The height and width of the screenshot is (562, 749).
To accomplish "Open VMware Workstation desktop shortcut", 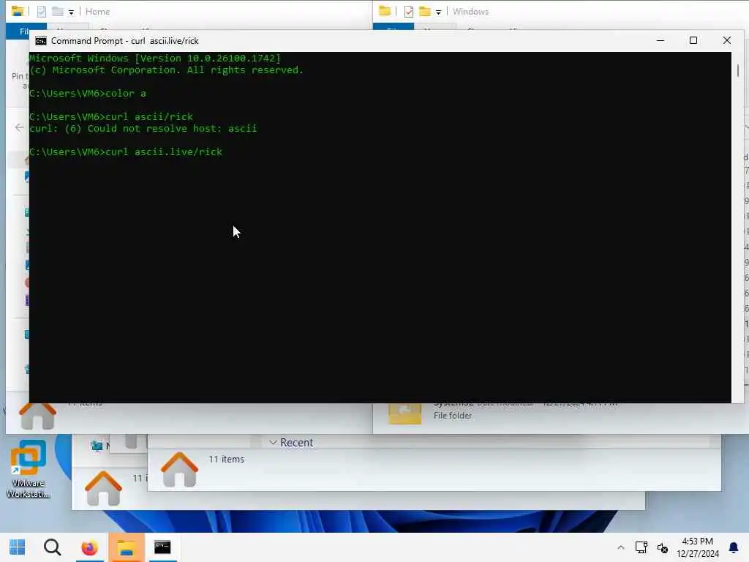I will point(29,469).
